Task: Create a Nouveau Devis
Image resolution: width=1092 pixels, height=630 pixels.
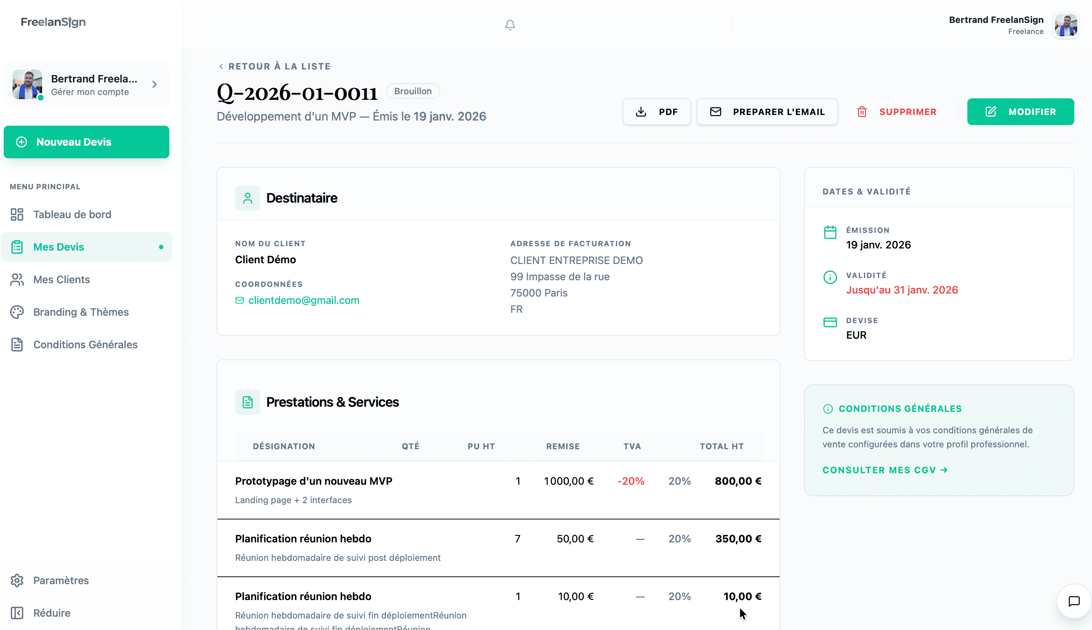Action: [x=86, y=142]
